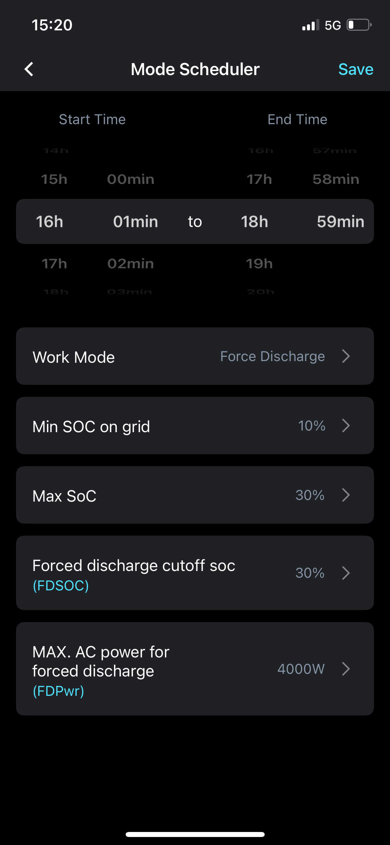Open Forced discharge cutoff soc chevron
Screen dimensions: 390x845
[346, 573]
